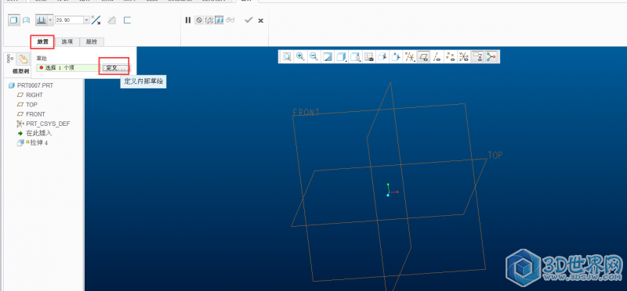Image resolution: width=627 pixels, height=291 pixels.
Task: Toggle the thicken sketch icon
Action: click(127, 20)
